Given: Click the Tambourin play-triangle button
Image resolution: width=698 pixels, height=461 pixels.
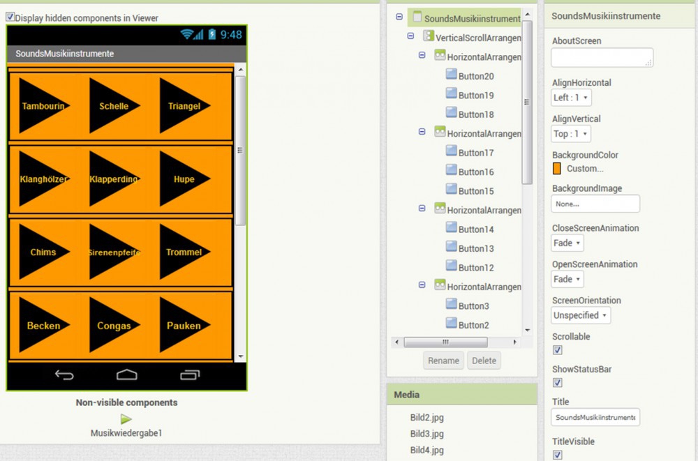Looking at the screenshot, I should click(x=43, y=106).
